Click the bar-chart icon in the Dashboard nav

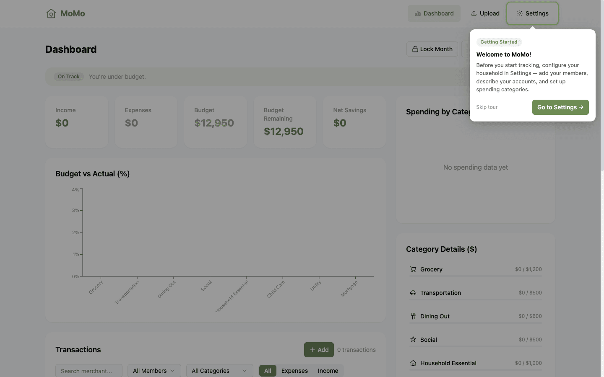click(x=418, y=13)
